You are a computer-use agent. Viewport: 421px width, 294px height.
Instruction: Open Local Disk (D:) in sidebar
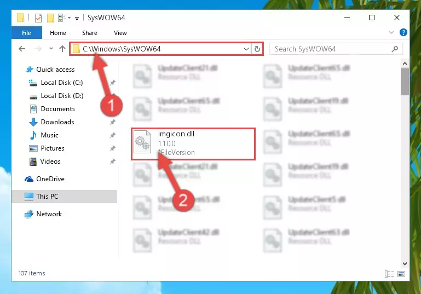pyautogui.click(x=62, y=96)
